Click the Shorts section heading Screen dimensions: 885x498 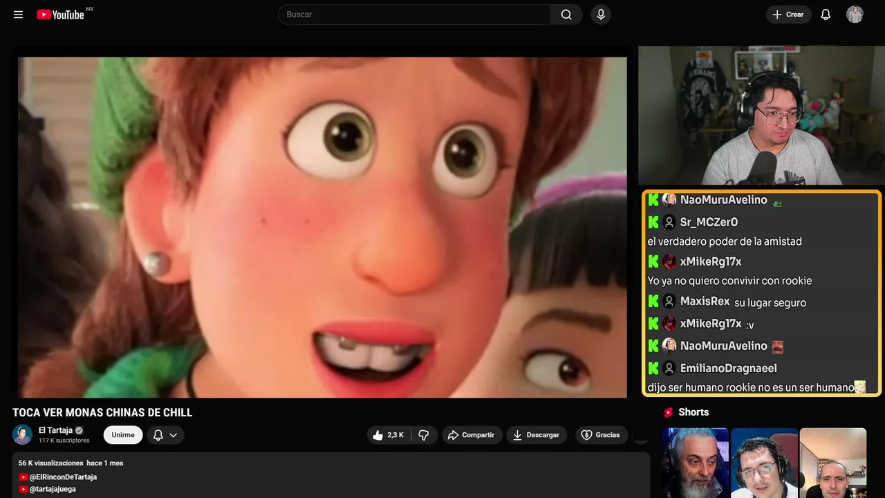click(x=693, y=412)
